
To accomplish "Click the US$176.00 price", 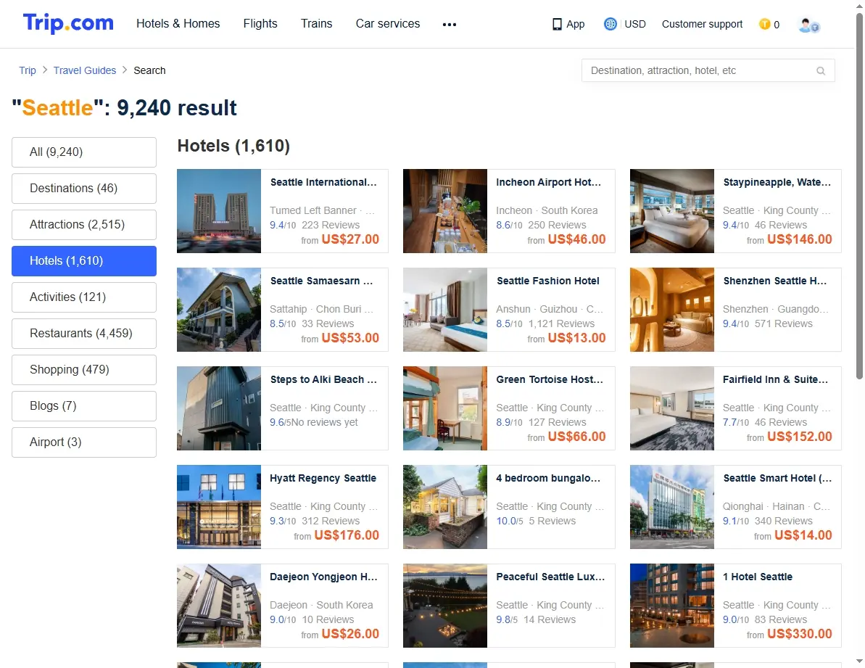I will [347, 535].
